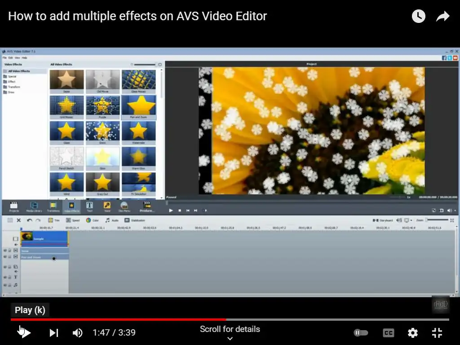The width and height of the screenshot is (460, 345).
Task: Expand the Scroll for details chevron
Action: [x=230, y=338]
